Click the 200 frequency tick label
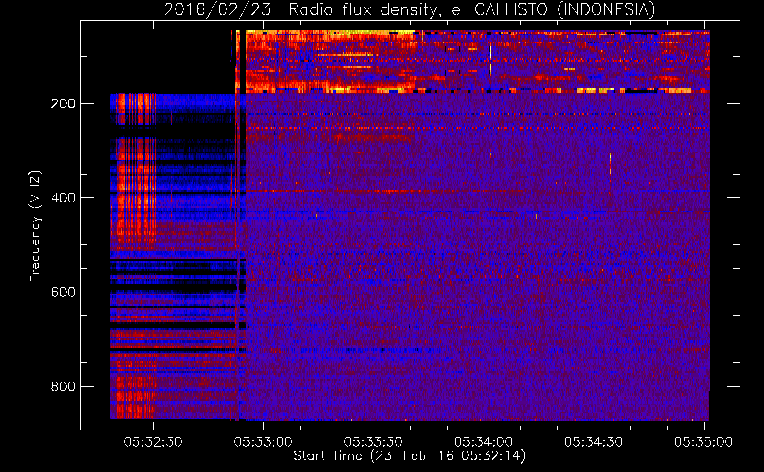 coord(63,103)
